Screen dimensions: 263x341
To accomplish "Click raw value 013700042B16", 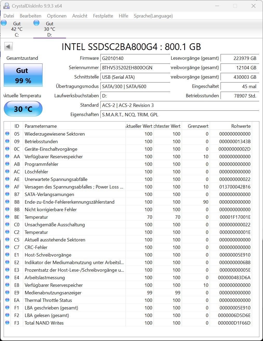I will 235,187.
